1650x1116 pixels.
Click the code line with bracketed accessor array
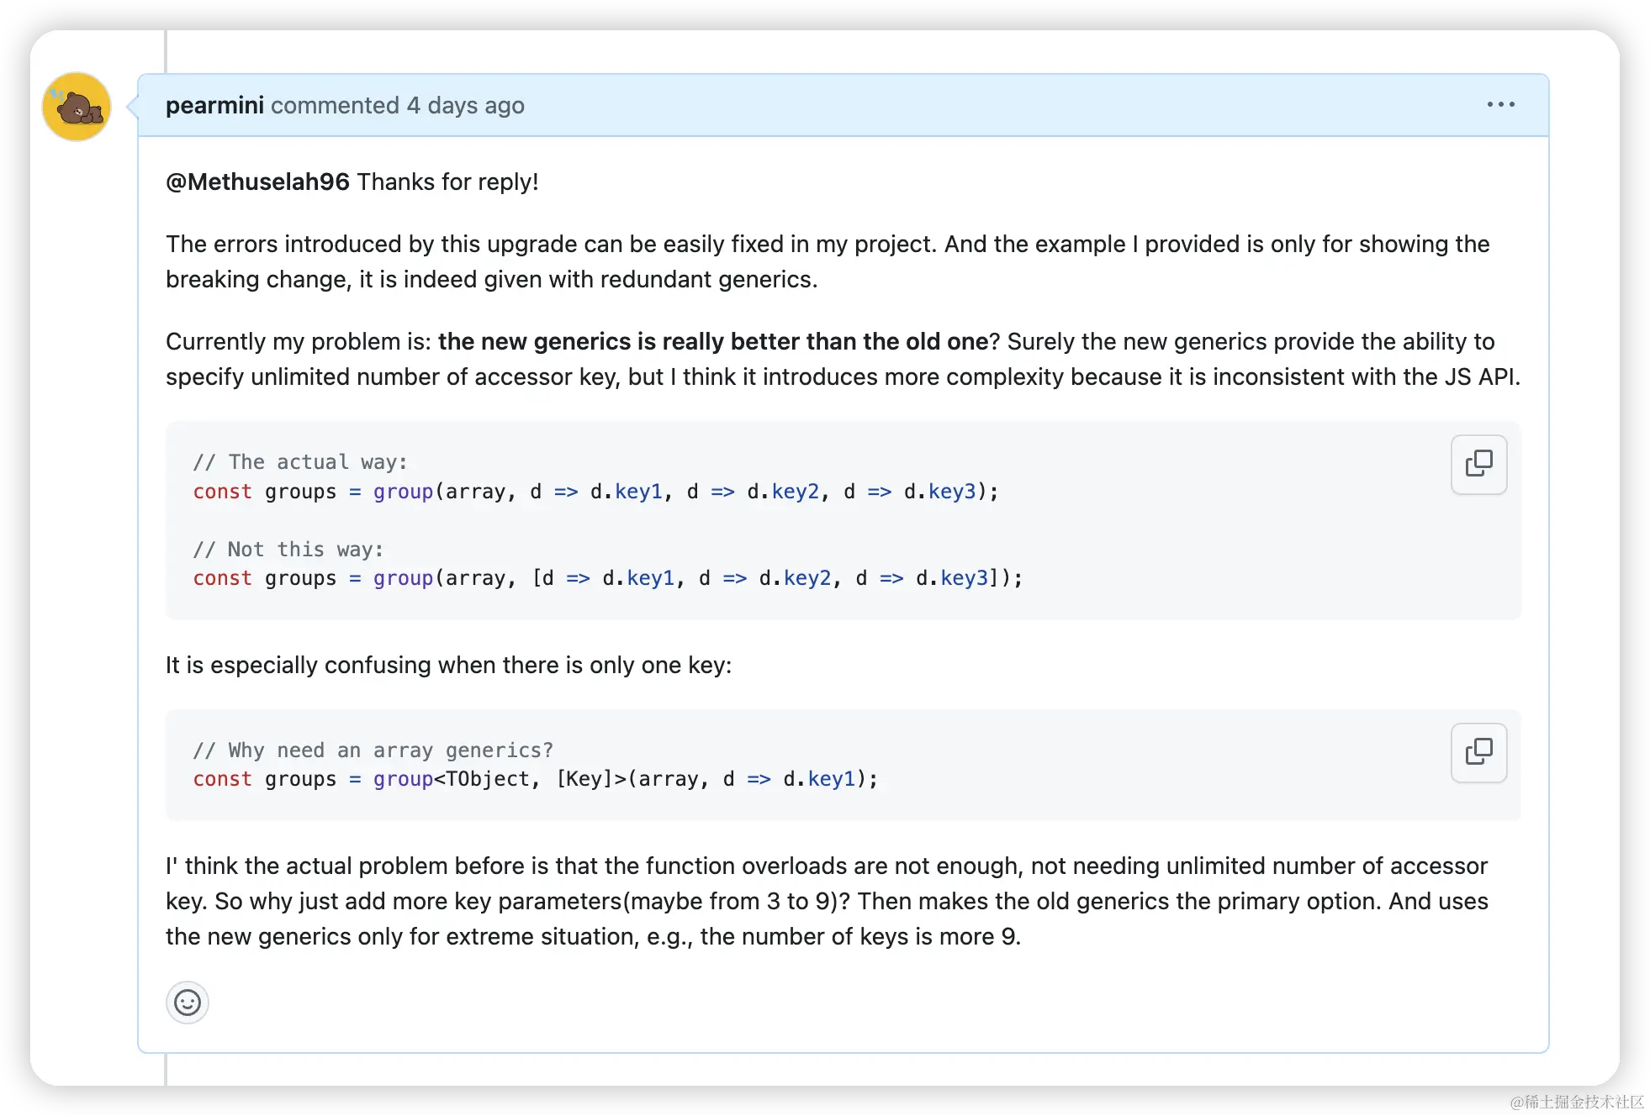[607, 579]
